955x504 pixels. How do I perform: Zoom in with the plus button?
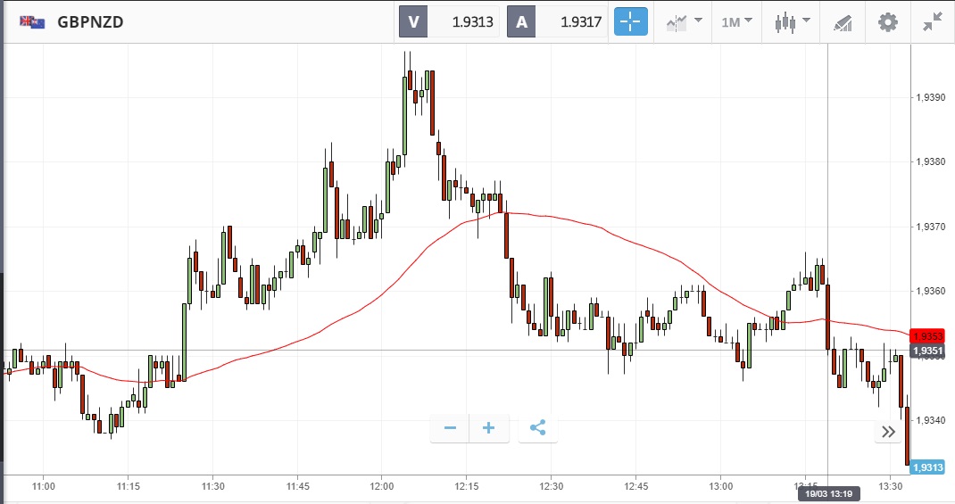click(489, 428)
